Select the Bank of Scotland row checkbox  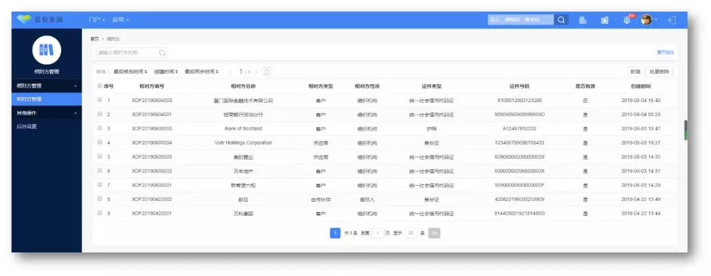click(x=99, y=128)
